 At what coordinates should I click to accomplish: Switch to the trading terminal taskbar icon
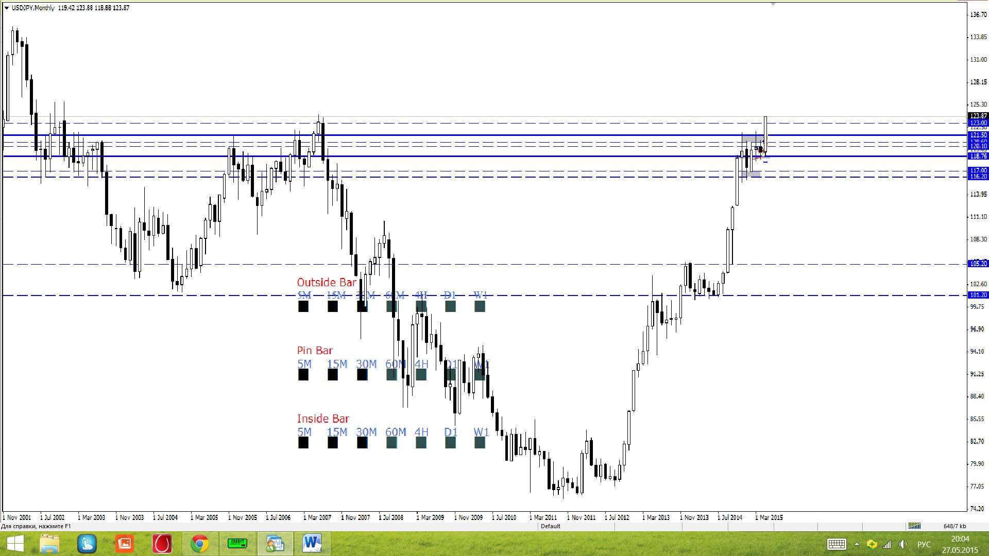tap(275, 544)
